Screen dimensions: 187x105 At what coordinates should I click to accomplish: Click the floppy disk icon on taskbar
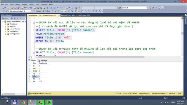15,102
